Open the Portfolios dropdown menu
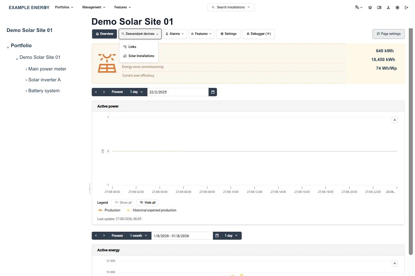Screen dimensions: 415x276 point(64,7)
